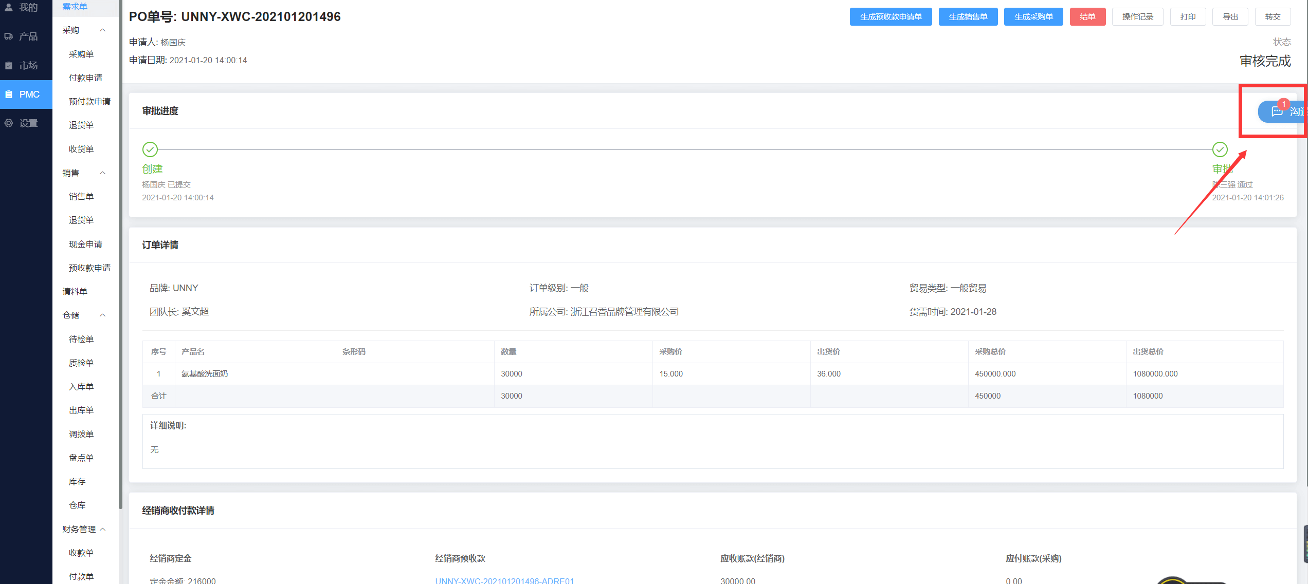Open the UNNY-XWC-202101201496-ADRF01 link
Screen dimensions: 1308x584
pos(504,580)
